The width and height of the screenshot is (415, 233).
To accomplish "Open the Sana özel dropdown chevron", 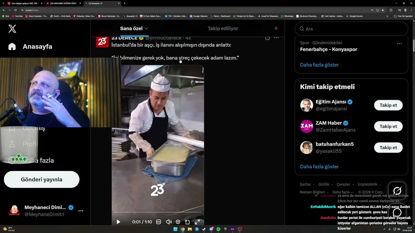I will point(146,28).
